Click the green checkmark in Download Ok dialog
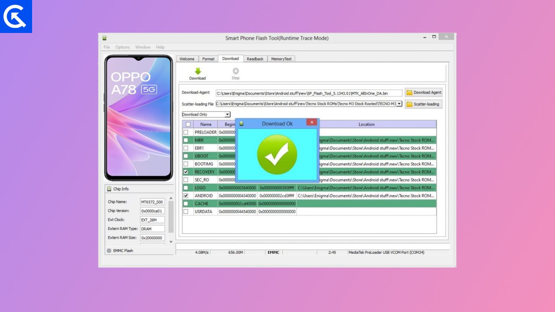This screenshot has height=312, width=555. click(277, 155)
